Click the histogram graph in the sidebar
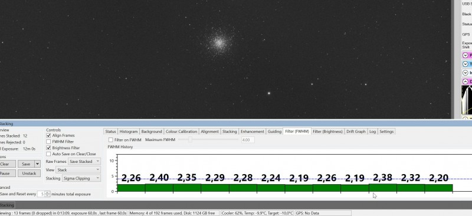The width and height of the screenshot is (472, 216). 467,100
